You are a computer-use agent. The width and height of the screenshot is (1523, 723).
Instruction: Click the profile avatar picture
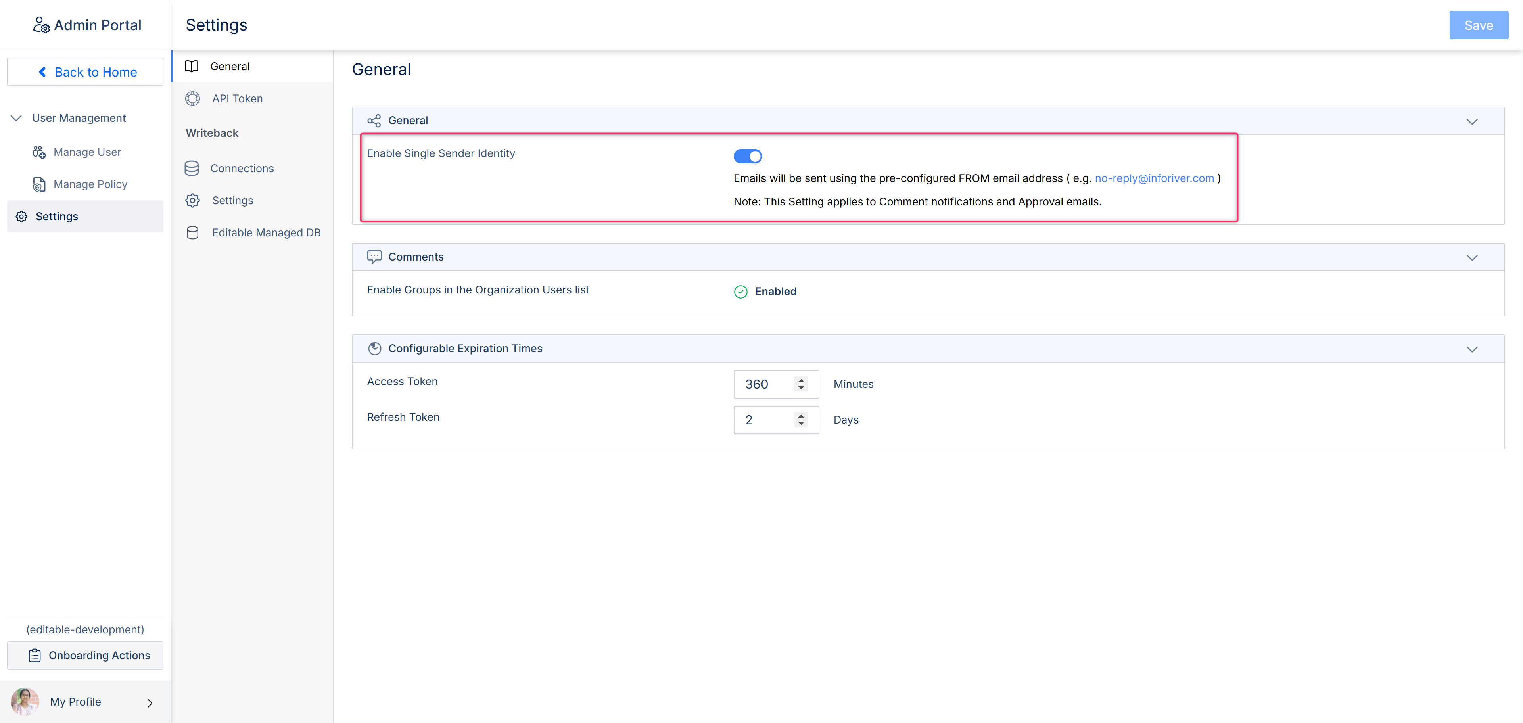(24, 702)
